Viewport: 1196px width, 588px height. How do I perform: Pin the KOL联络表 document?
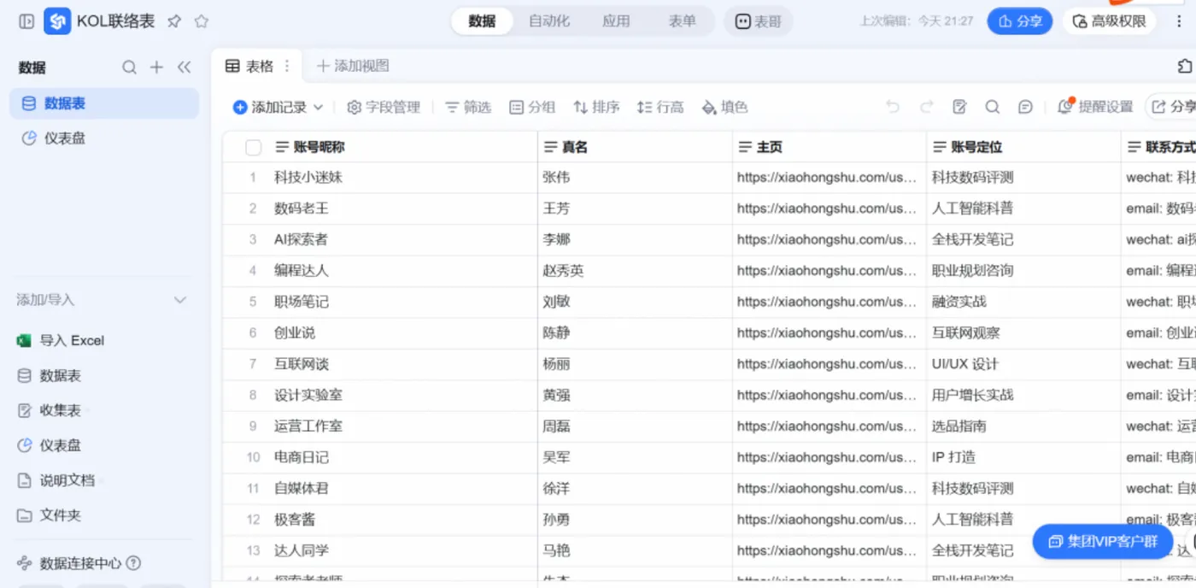click(x=174, y=21)
